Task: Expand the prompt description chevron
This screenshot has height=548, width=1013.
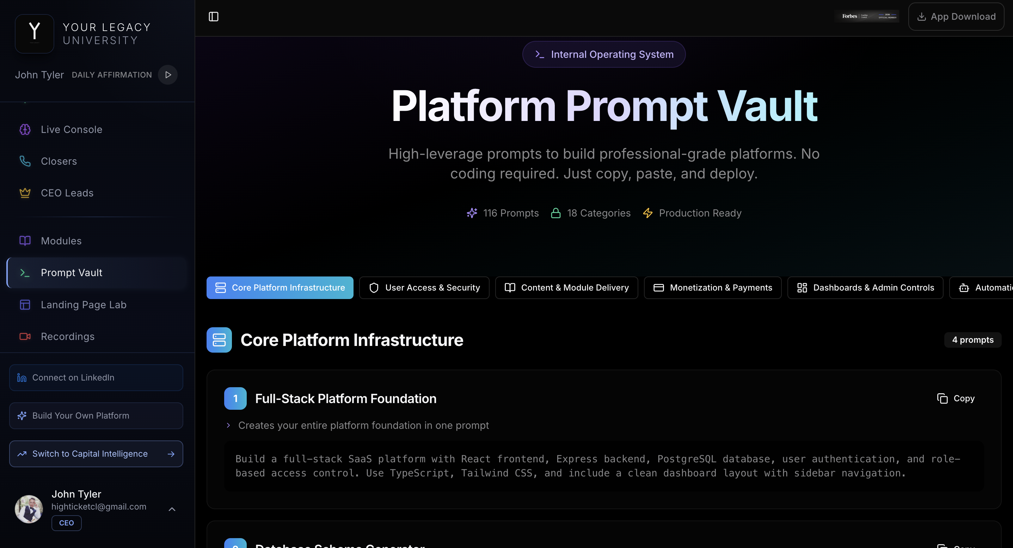Action: pos(228,425)
